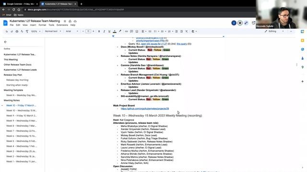Add a comment using toolbar icon

click(x=131, y=32)
